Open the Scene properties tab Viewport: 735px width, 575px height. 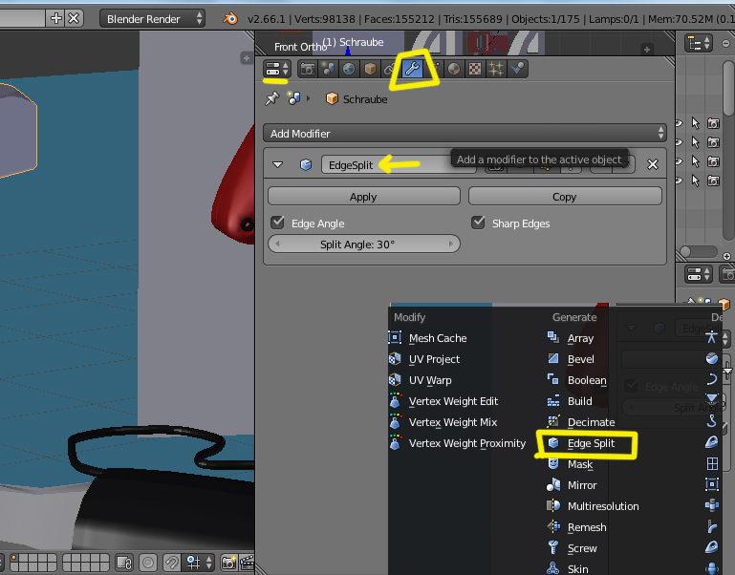click(x=328, y=70)
